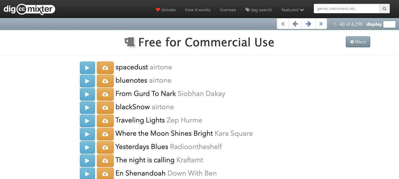Screen dimensions: 399x179
Task: Click the search magnifier button
Action: click(384, 9)
